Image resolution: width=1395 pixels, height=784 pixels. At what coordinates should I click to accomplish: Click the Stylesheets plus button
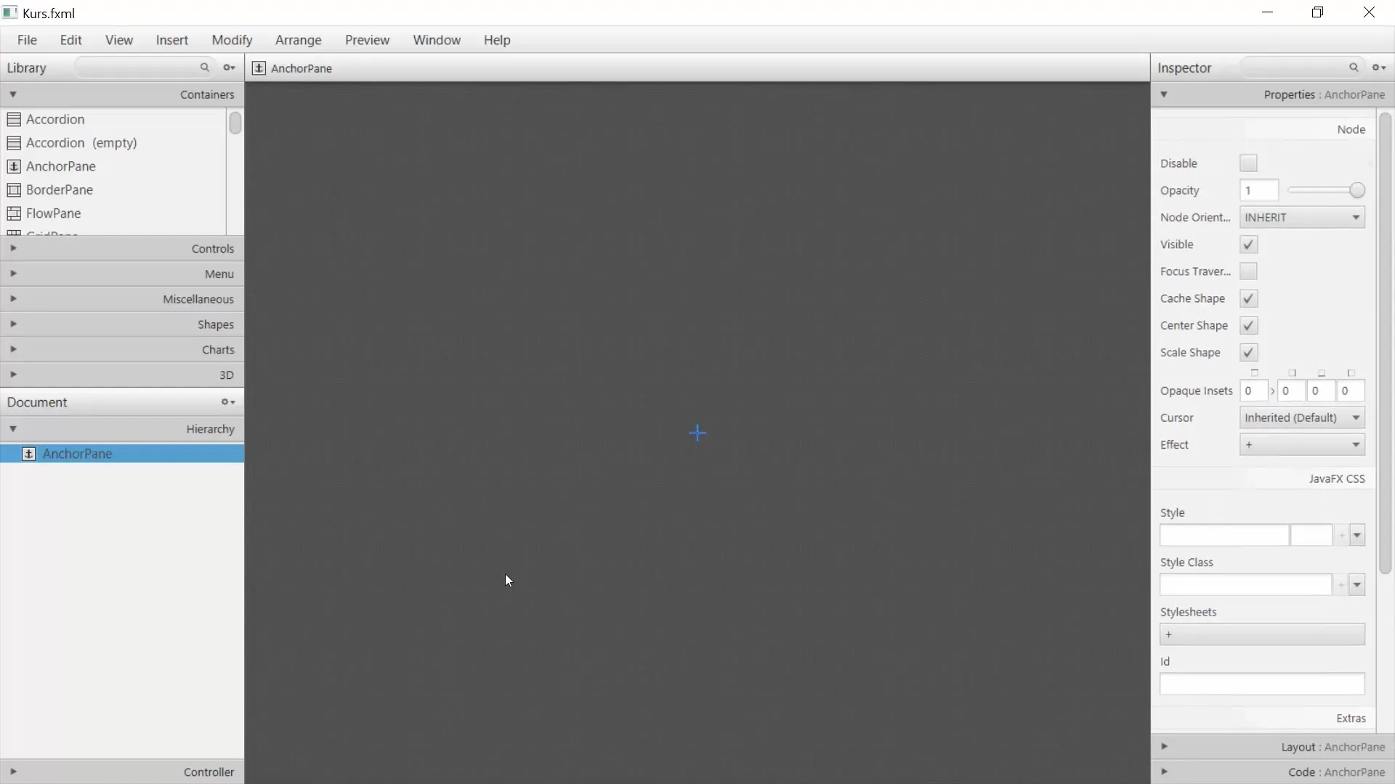pos(1169,634)
